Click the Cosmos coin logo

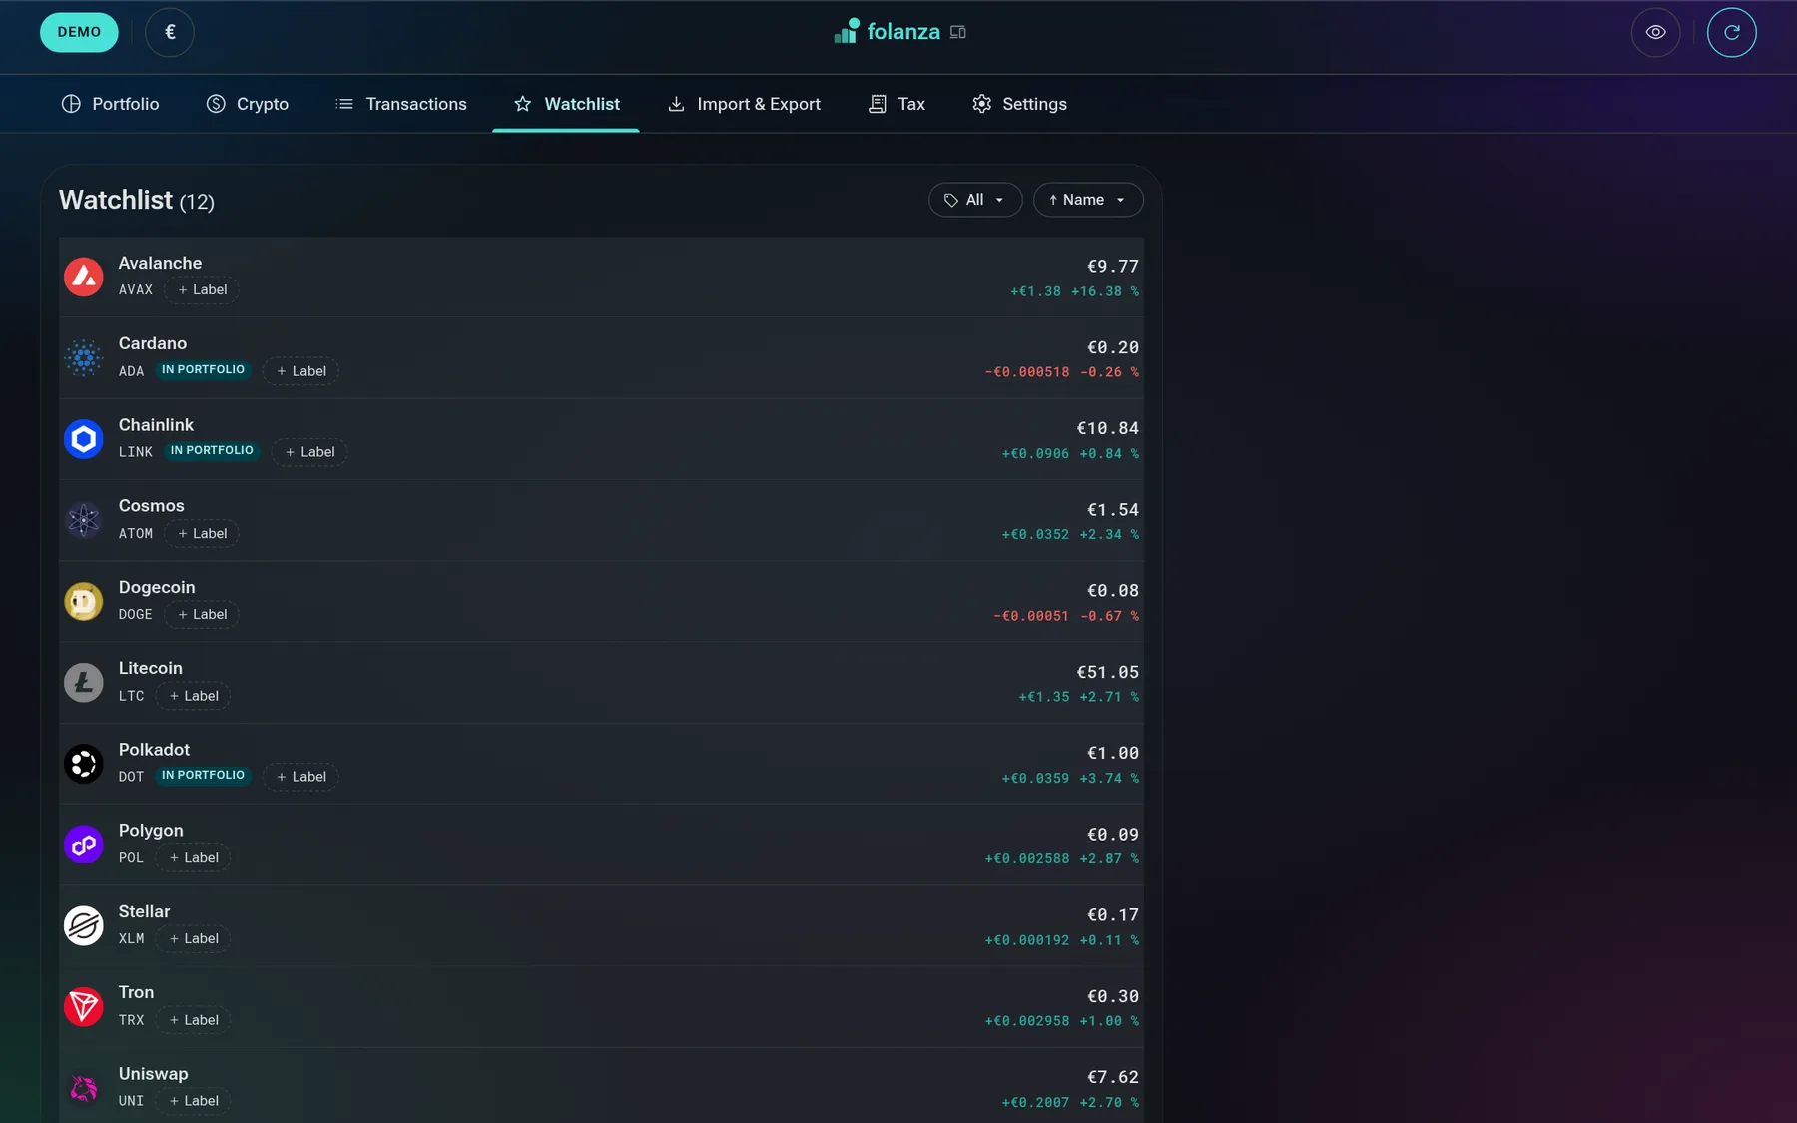click(84, 520)
